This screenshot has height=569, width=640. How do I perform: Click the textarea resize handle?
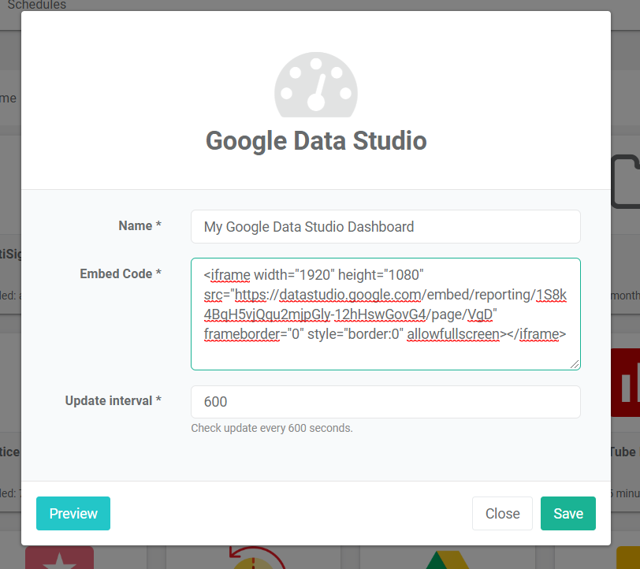click(575, 365)
